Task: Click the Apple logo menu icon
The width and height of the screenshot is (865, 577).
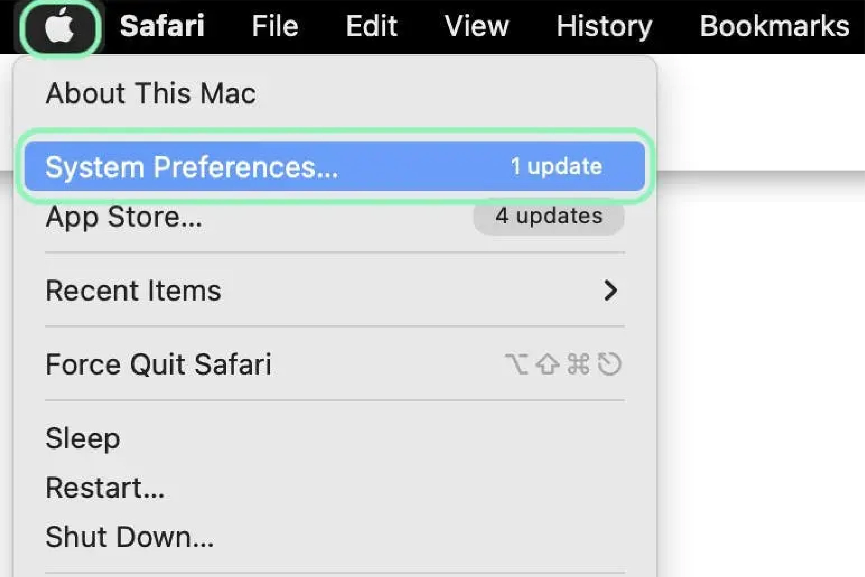Action: [x=59, y=27]
